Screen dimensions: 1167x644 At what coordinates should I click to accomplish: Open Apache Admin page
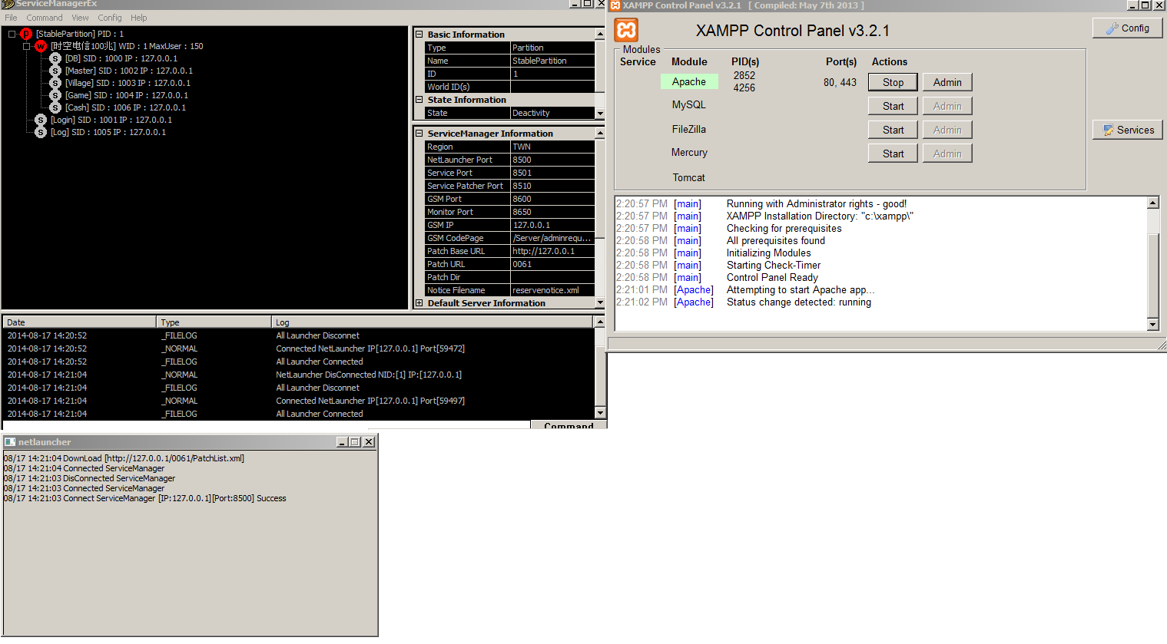pos(947,82)
